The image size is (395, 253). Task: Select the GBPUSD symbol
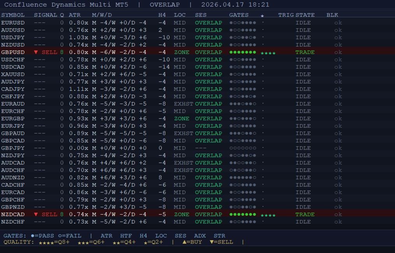(x=13, y=52)
